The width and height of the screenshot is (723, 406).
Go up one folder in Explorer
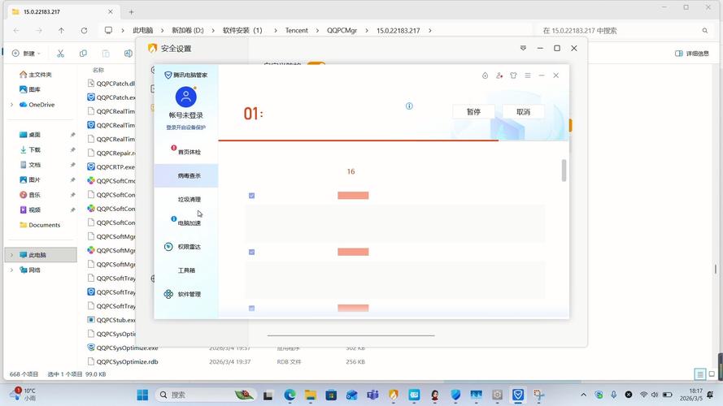pos(61,30)
